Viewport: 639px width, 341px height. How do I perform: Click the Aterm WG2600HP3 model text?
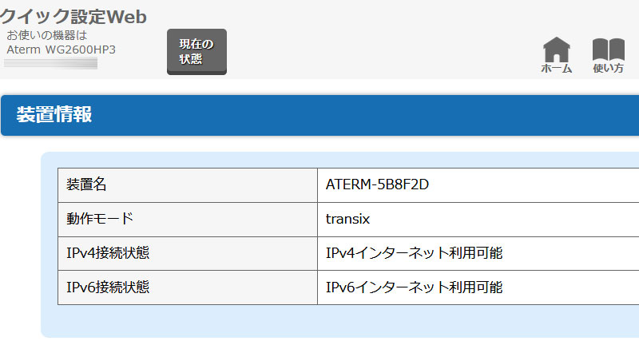click(x=62, y=50)
